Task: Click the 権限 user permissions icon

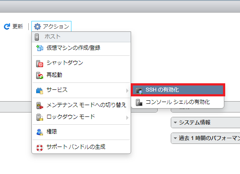Action: [40, 132]
